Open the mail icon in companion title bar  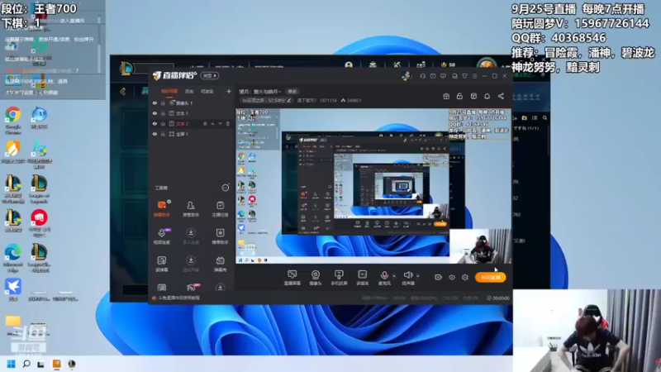click(x=433, y=76)
